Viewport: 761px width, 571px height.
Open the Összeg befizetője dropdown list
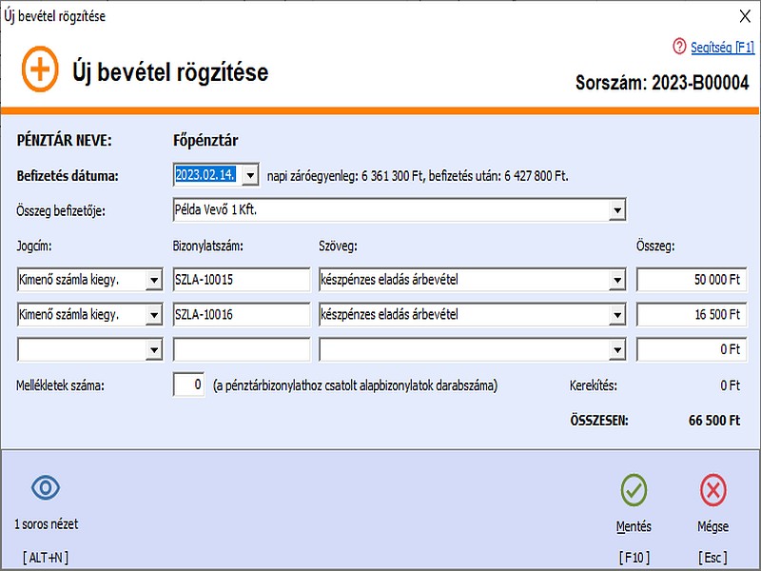(616, 209)
